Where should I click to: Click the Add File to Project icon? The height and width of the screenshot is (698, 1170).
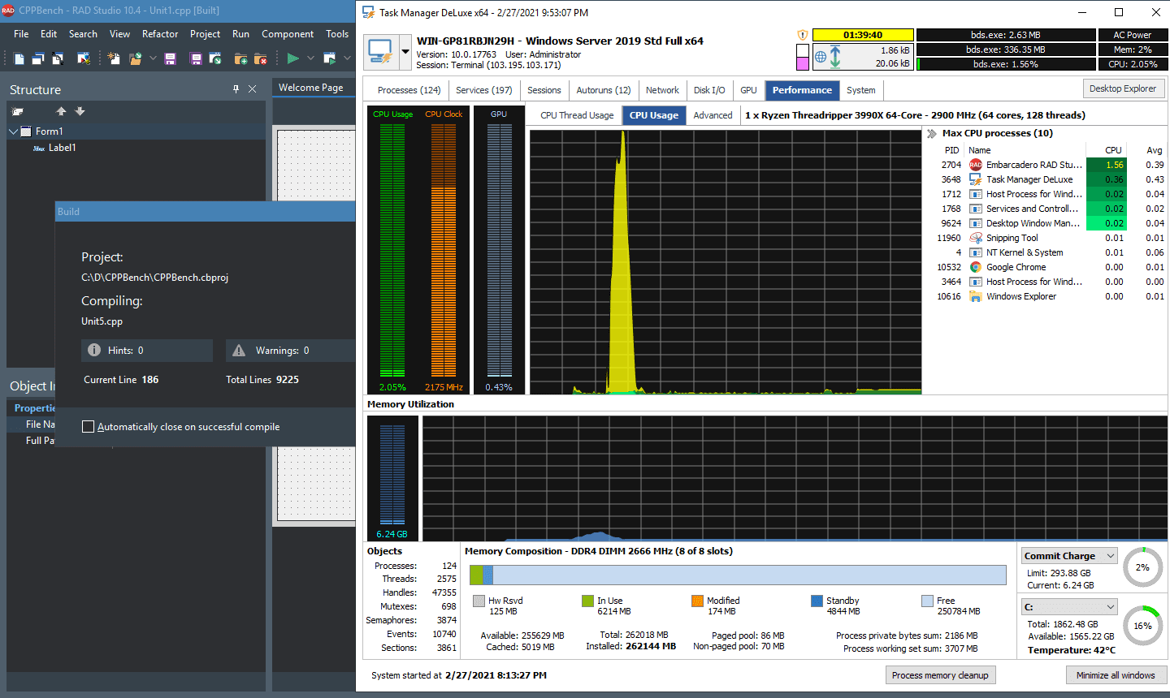click(x=240, y=58)
